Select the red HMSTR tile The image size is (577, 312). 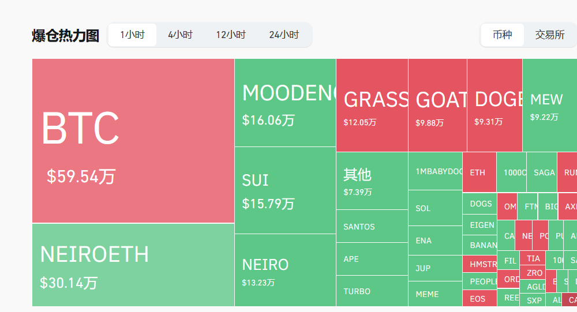[480, 264]
